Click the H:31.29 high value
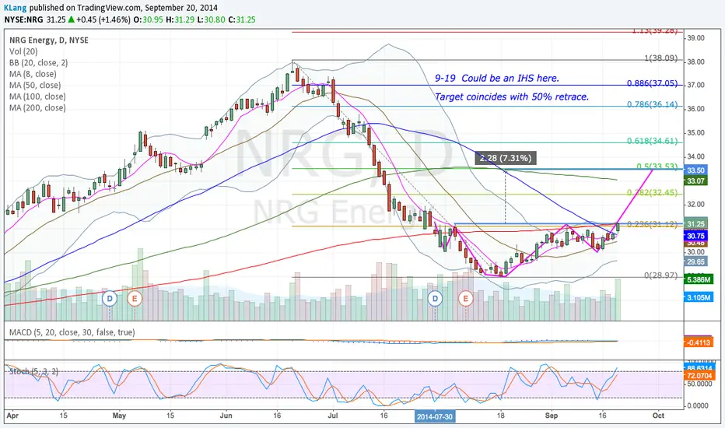725x428 pixels. pos(181,19)
